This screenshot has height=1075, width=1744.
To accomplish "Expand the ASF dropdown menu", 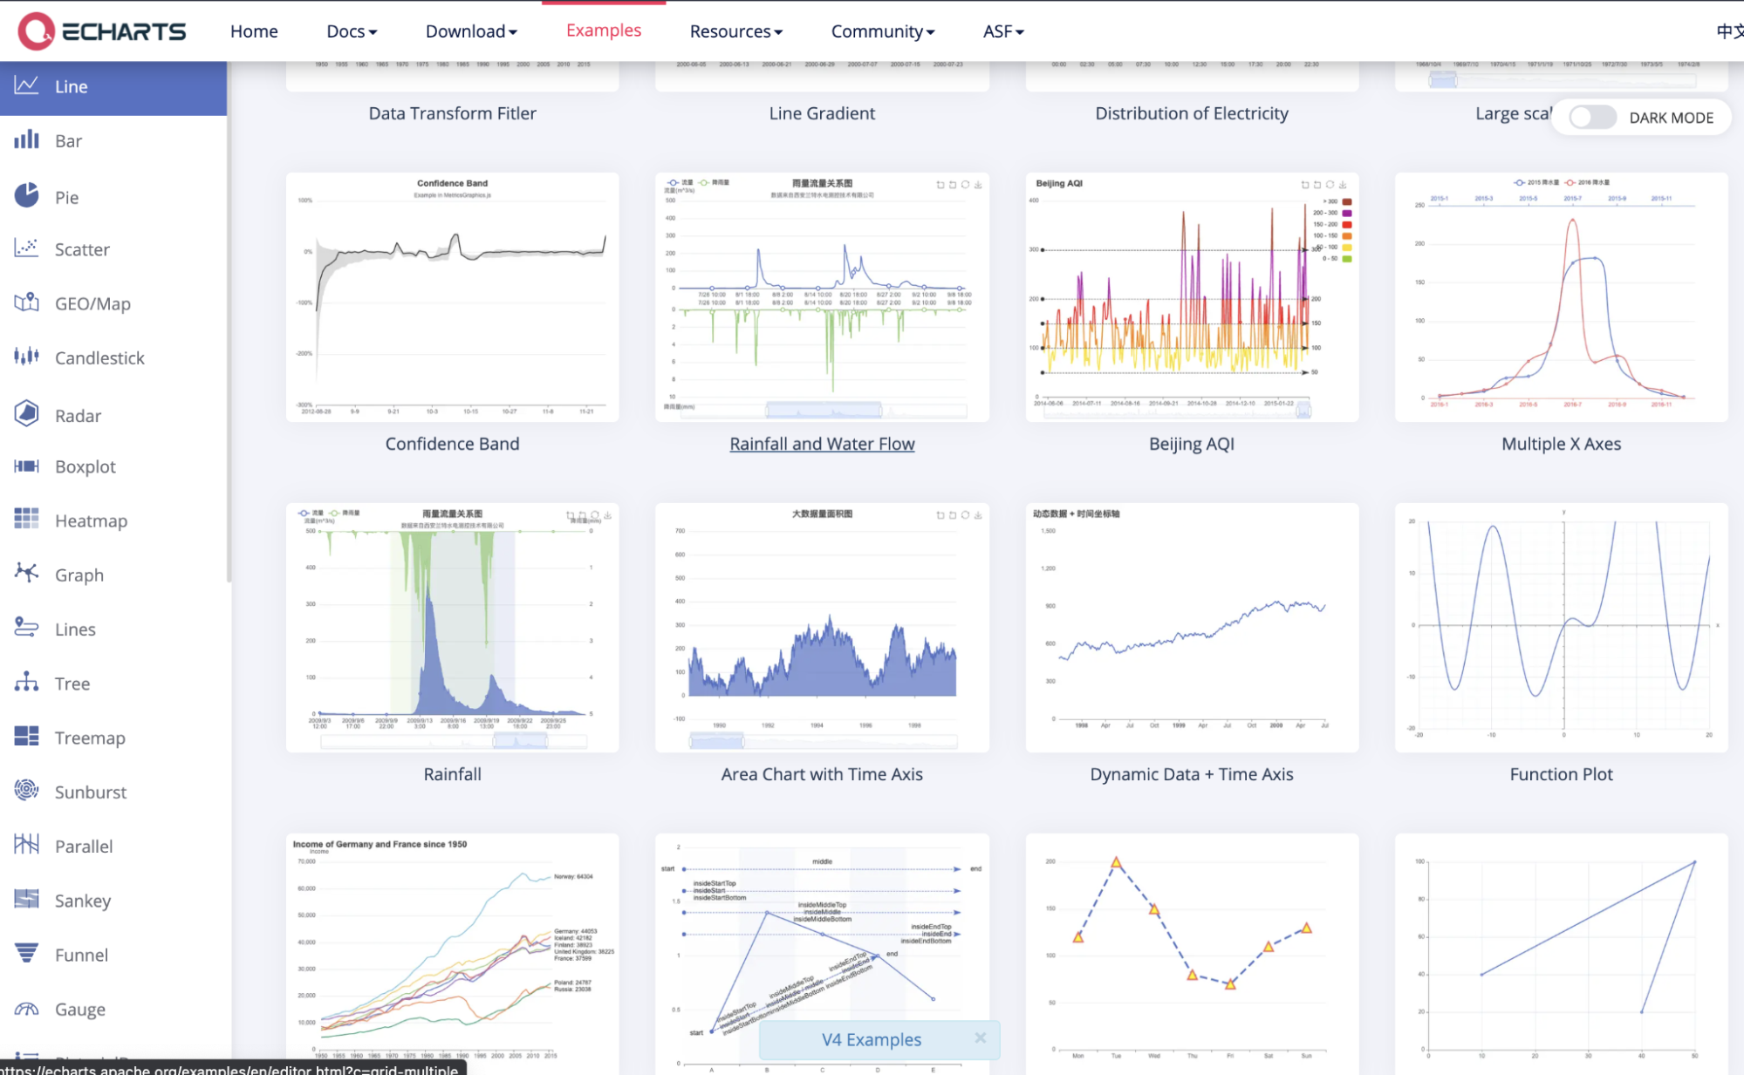I will (x=1003, y=31).
